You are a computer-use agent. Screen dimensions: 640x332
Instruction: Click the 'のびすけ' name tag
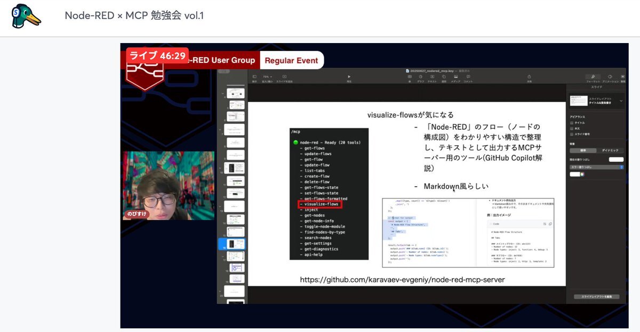tap(137, 214)
